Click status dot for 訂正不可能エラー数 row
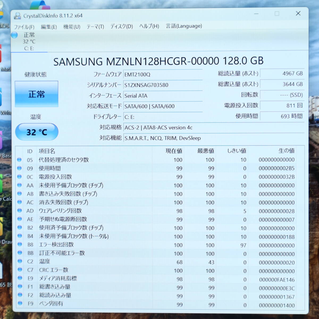The width and height of the screenshot is (319, 319). 19,253
